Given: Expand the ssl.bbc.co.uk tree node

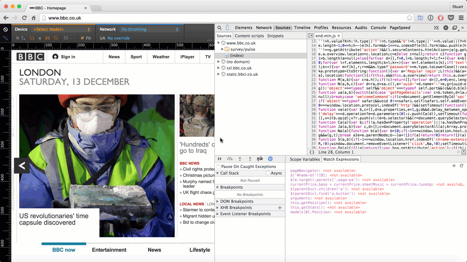Looking at the screenshot, I should (219, 68).
